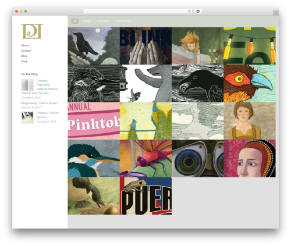Open Process: One for sorrow post

tap(48, 115)
